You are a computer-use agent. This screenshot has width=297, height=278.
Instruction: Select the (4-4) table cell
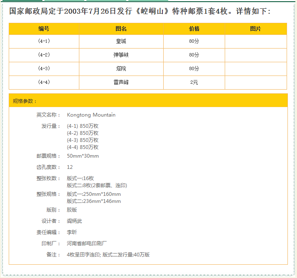tap(44, 82)
